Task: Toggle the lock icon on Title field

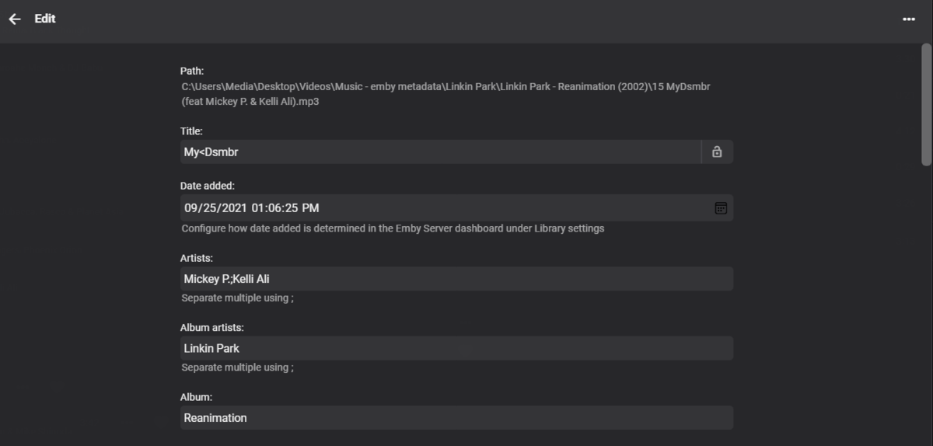Action: coord(717,152)
